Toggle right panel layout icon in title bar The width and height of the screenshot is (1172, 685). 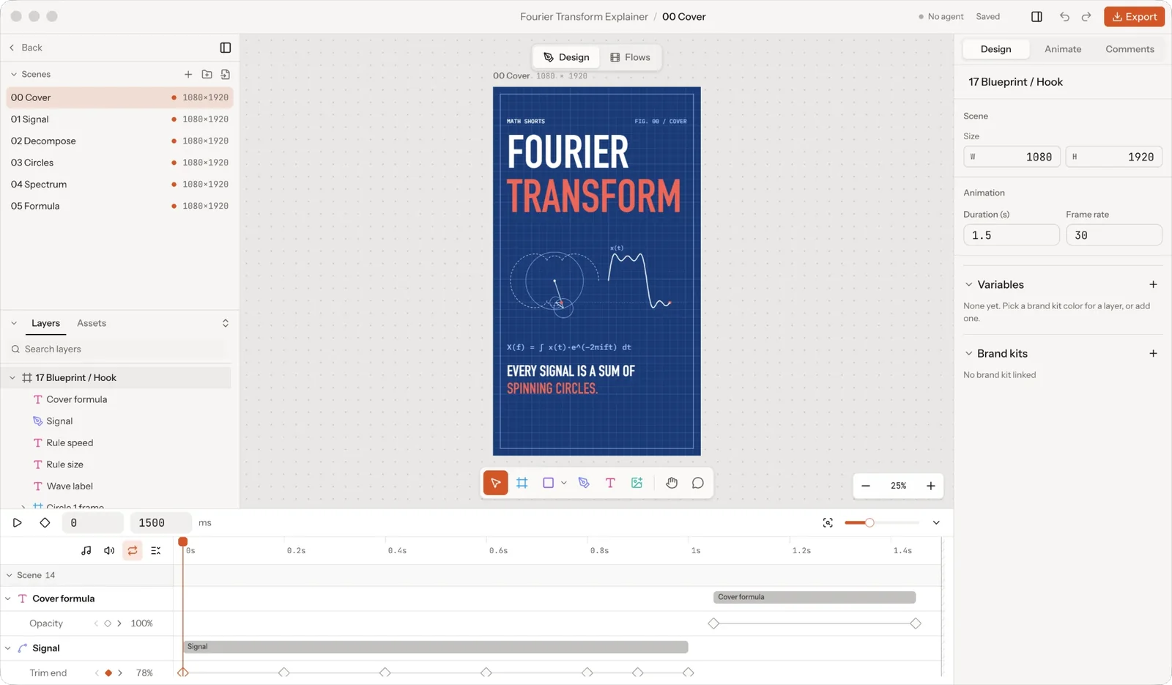[x=1036, y=16]
